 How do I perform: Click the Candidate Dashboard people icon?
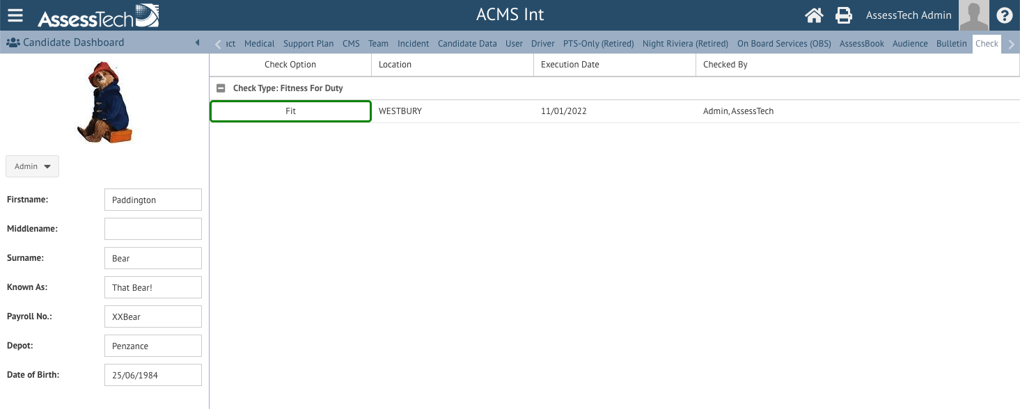click(13, 42)
